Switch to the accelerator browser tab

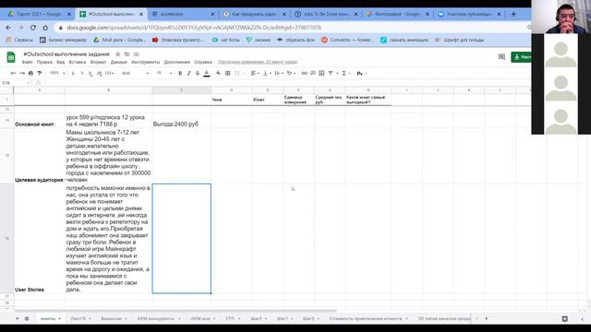[183, 14]
